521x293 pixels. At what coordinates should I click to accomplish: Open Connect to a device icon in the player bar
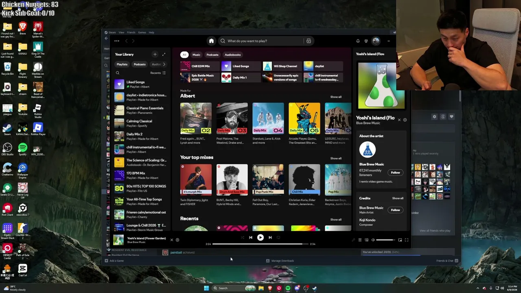coord(366,240)
